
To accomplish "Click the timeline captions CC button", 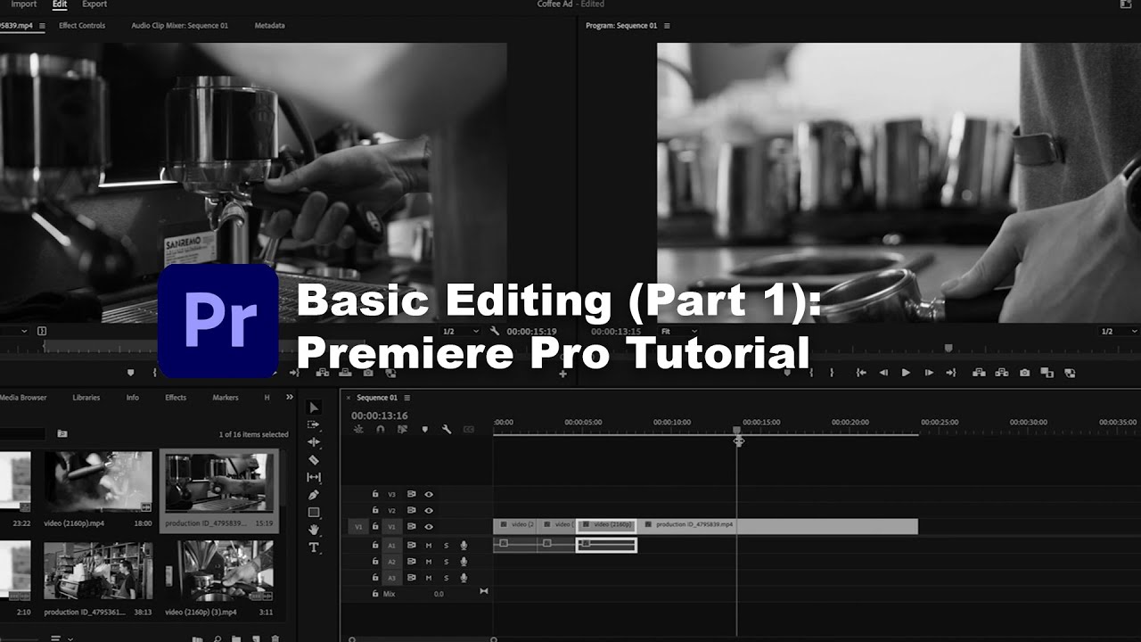I will pos(468,429).
